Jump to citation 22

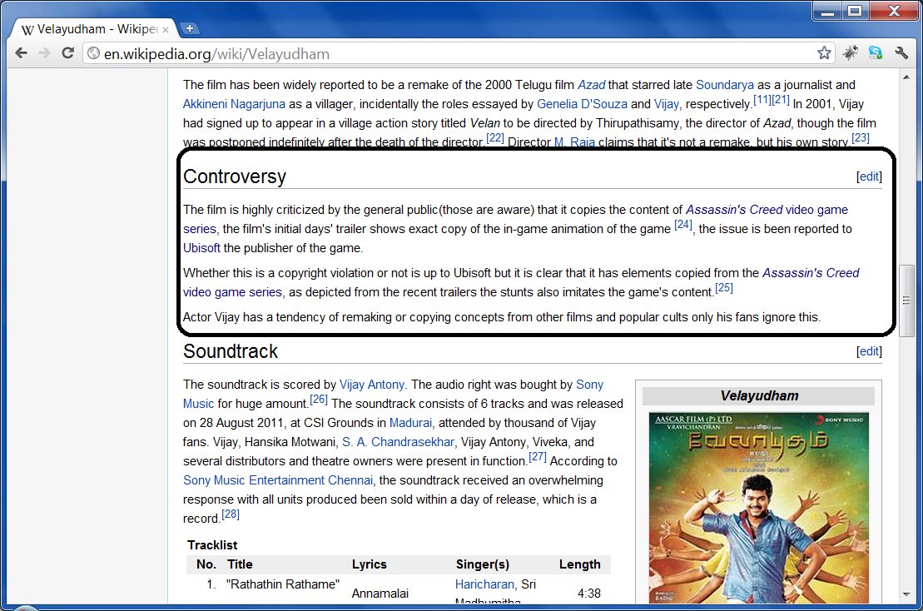tap(495, 137)
